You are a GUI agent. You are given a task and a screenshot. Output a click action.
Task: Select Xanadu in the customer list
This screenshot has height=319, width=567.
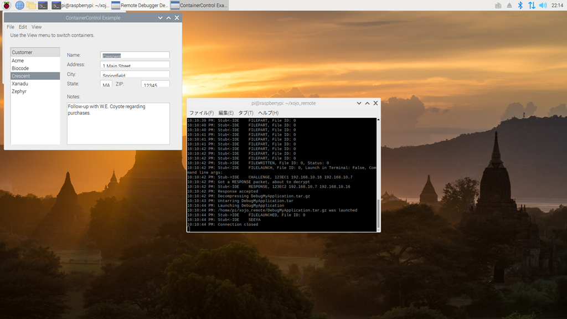[x=35, y=84]
